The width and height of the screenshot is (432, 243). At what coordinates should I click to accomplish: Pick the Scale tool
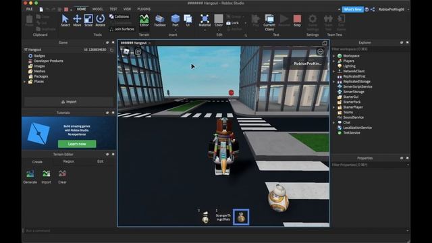[88, 21]
